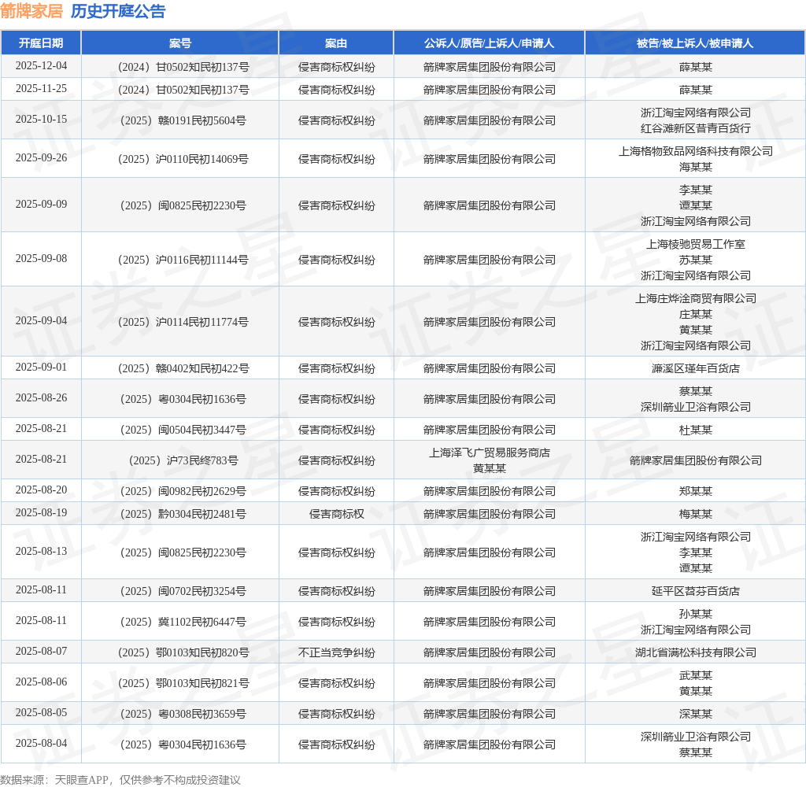806x787 pixels.
Task: Select the date 2025-09-01
Action: tap(41, 367)
